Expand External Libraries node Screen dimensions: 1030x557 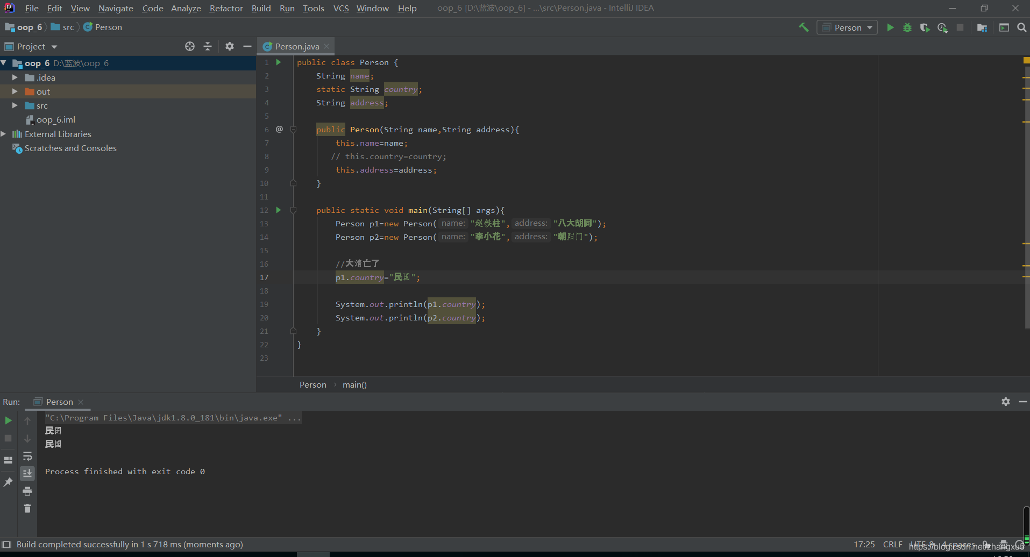click(4, 134)
